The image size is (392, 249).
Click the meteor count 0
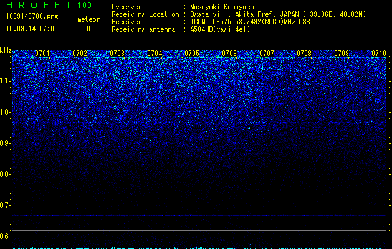pyautogui.click(x=88, y=29)
